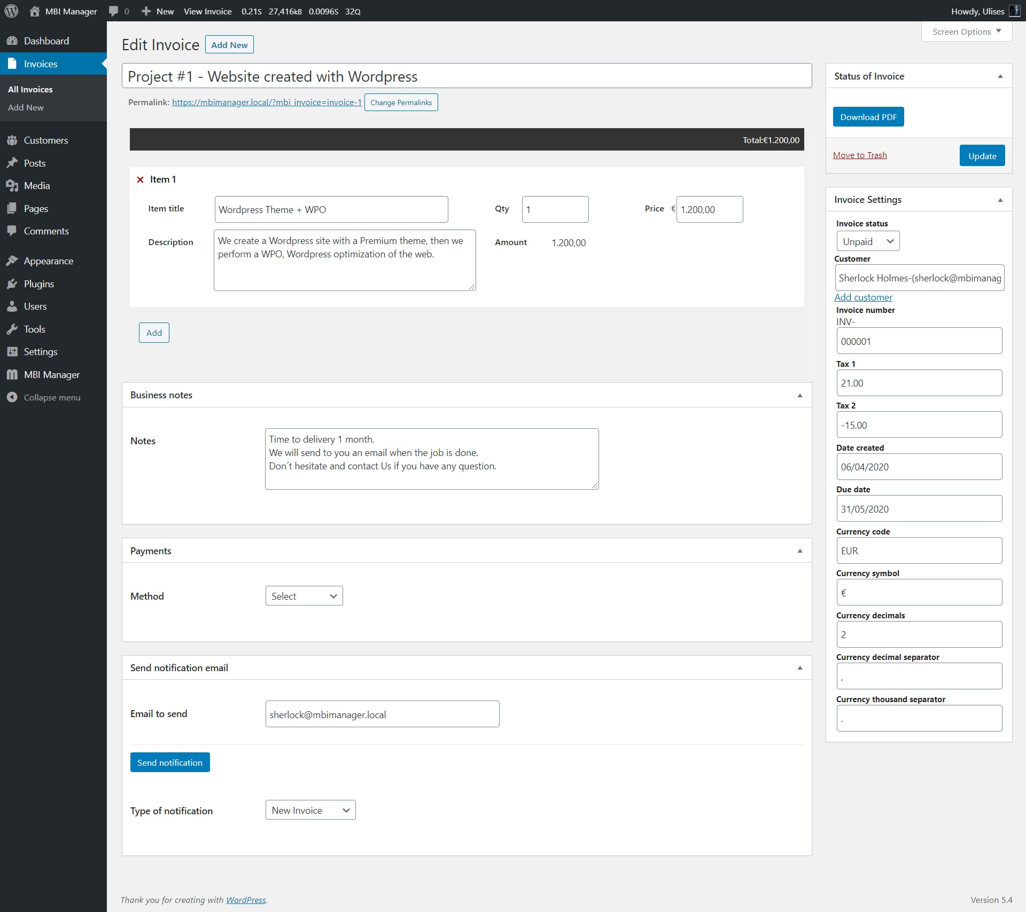Click the MBI Manager sidebar icon
Viewport: 1026px width, 912px height.
click(x=12, y=375)
